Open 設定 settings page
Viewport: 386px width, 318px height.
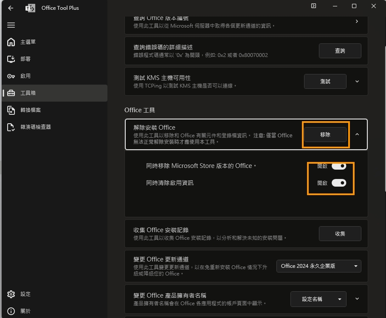coord(55,294)
